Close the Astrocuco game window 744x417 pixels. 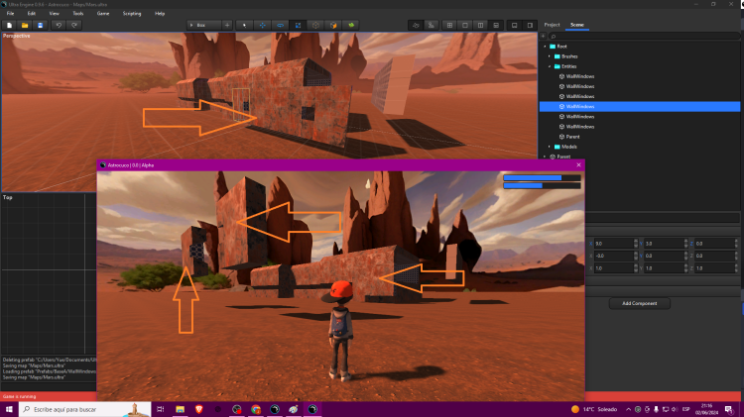pyautogui.click(x=578, y=164)
